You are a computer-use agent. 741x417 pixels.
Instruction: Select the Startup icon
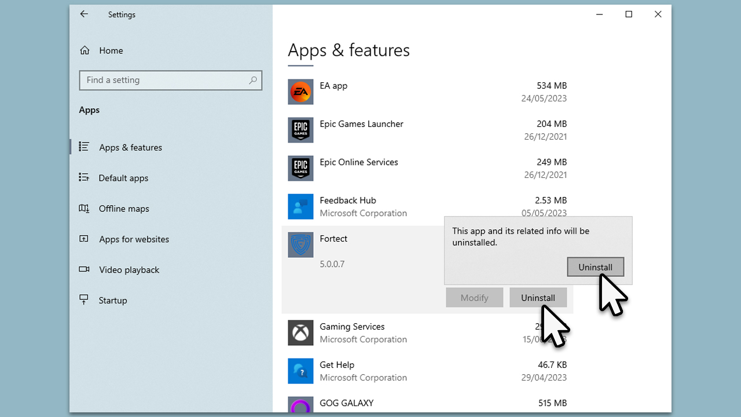click(84, 300)
